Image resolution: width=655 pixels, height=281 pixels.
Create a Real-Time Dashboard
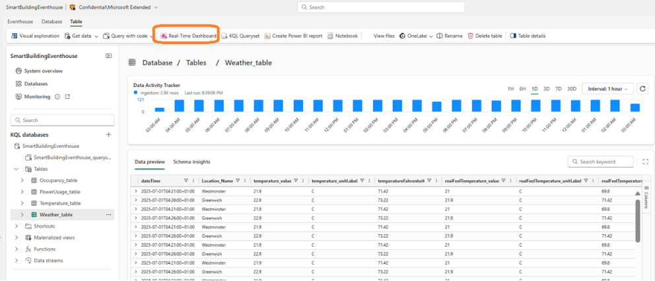(188, 36)
